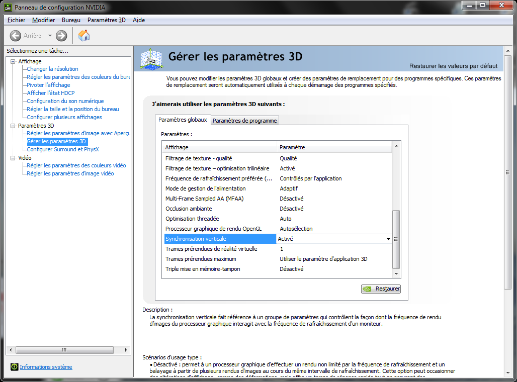The width and height of the screenshot is (517, 382).
Task: Select the Optimisation threadée row
Action: tap(278, 219)
